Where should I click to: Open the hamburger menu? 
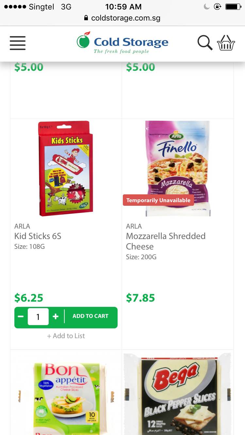coord(18,43)
